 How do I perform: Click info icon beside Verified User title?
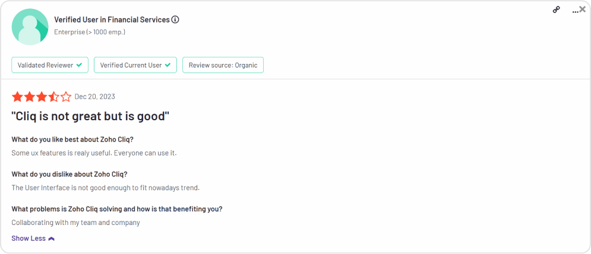(x=175, y=20)
